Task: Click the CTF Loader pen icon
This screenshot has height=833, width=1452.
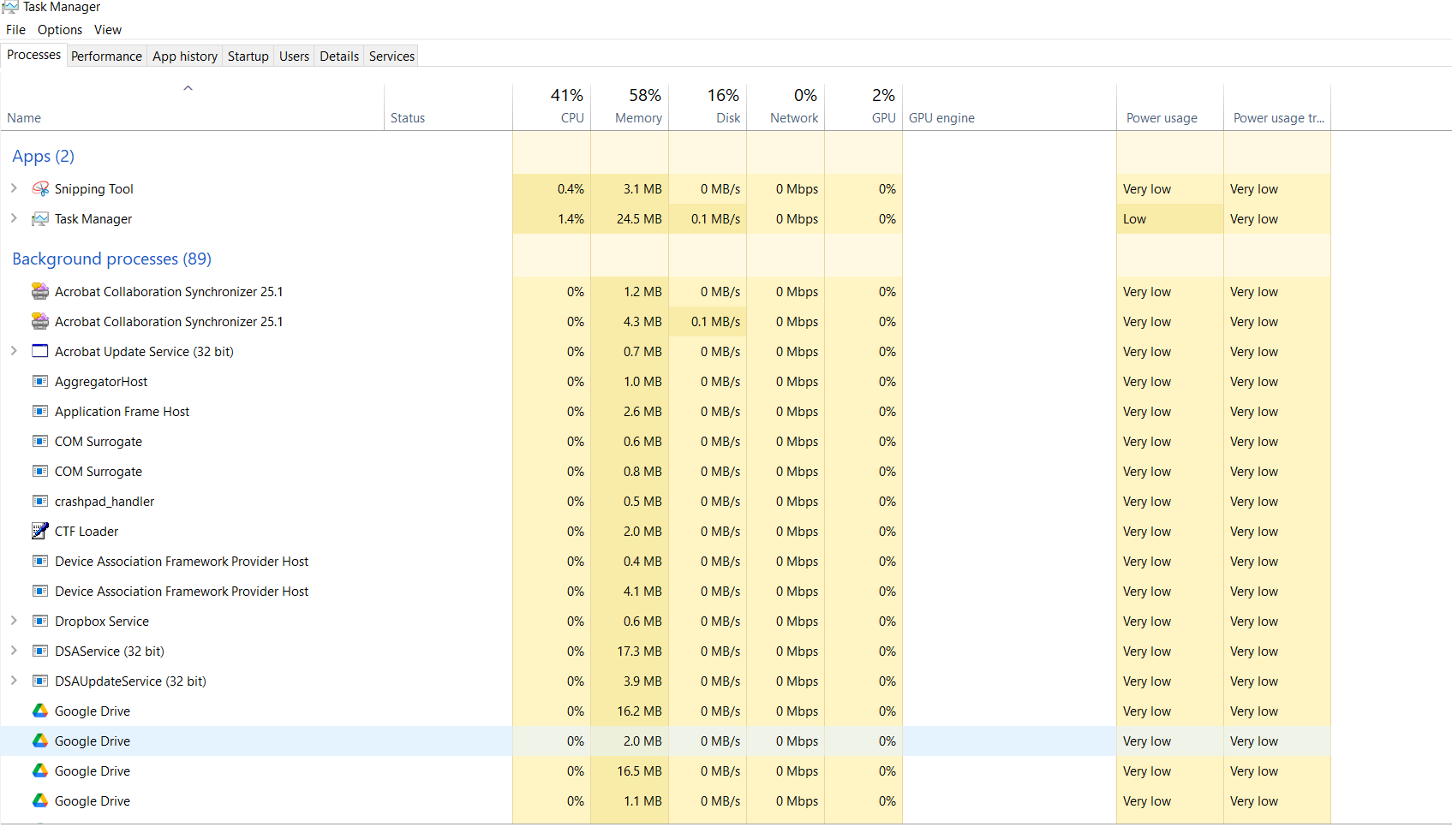Action: point(40,531)
